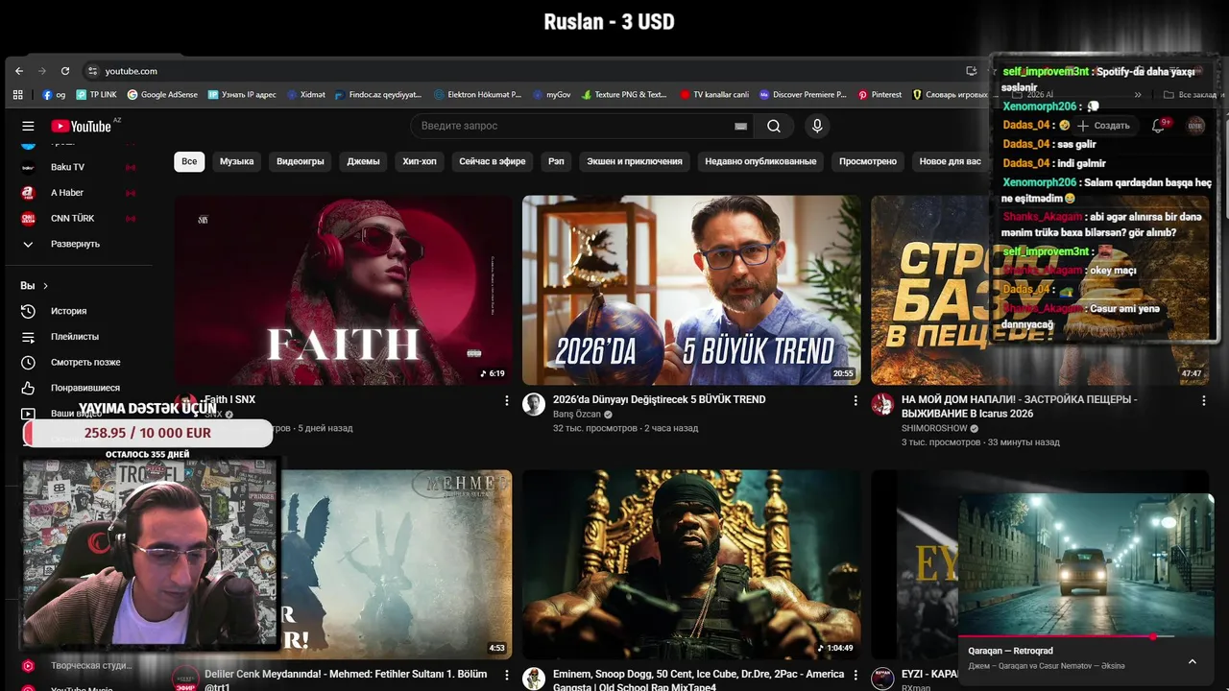Open the 'Вы' section chevron
This screenshot has height=691, width=1229.
click(x=45, y=286)
